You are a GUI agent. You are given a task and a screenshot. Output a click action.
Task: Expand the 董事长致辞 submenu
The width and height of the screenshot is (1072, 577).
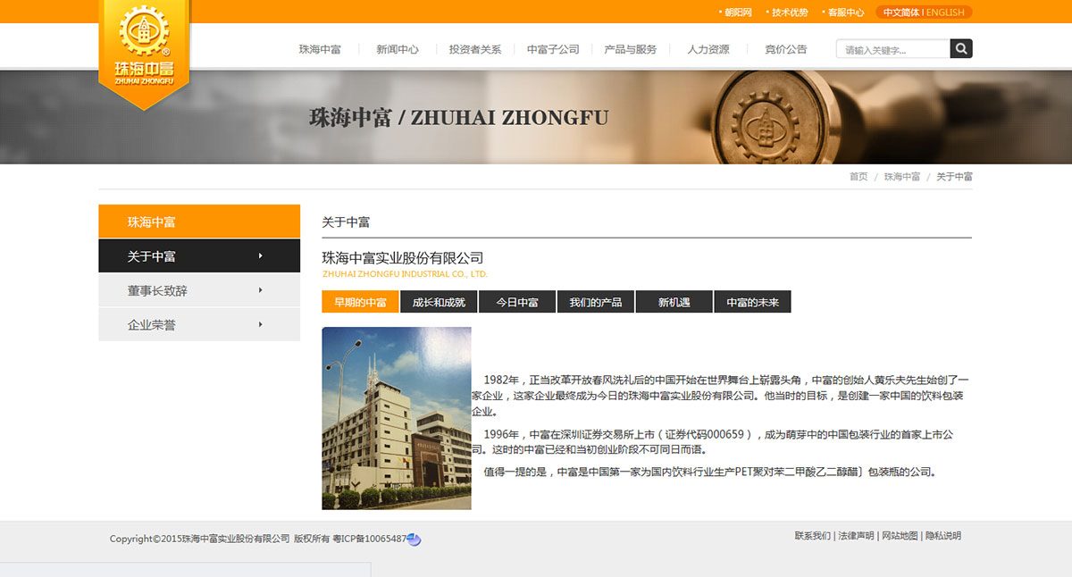point(260,290)
